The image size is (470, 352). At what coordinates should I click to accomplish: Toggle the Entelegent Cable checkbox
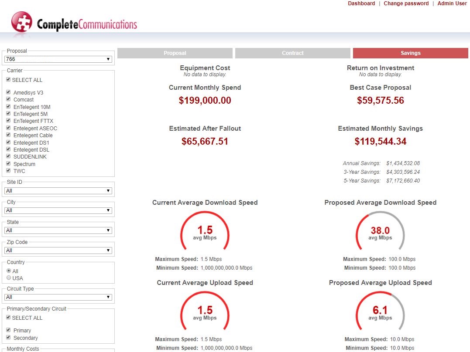tap(8, 135)
